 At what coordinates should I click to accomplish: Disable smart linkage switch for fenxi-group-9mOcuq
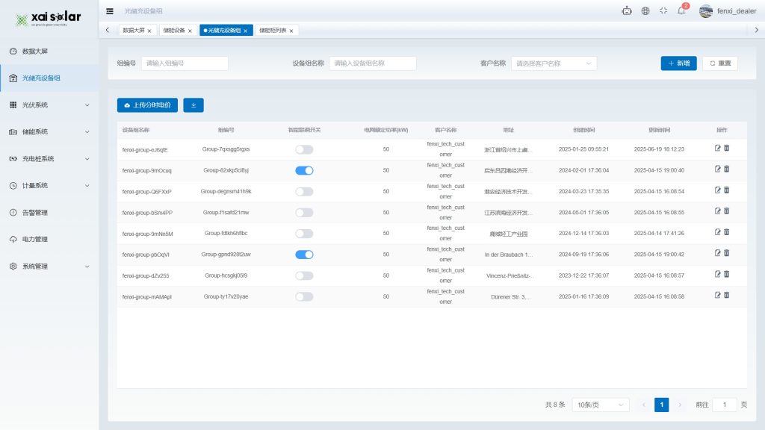(x=304, y=170)
